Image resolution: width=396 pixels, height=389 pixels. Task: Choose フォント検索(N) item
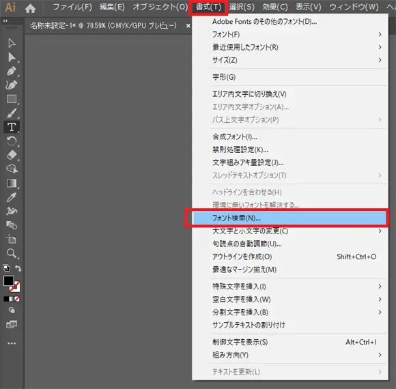pos(290,218)
